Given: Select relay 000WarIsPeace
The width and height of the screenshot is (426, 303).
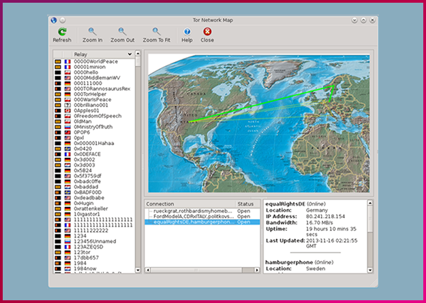Looking at the screenshot, I should [93, 99].
